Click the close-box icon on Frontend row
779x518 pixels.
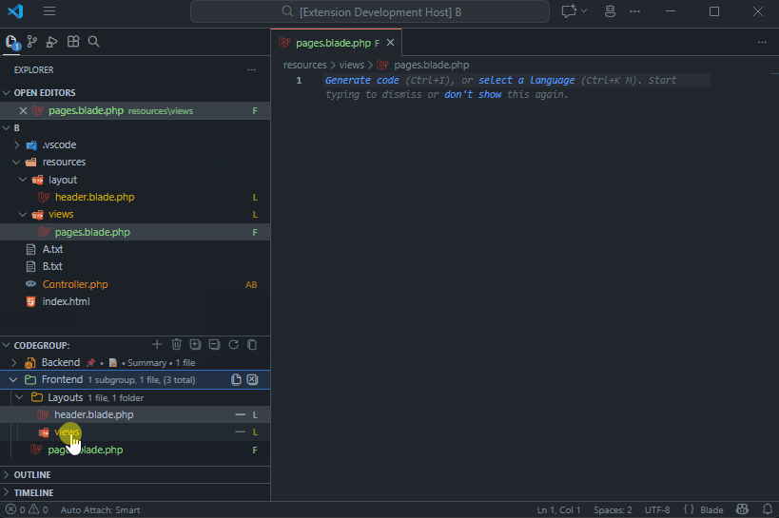click(252, 380)
